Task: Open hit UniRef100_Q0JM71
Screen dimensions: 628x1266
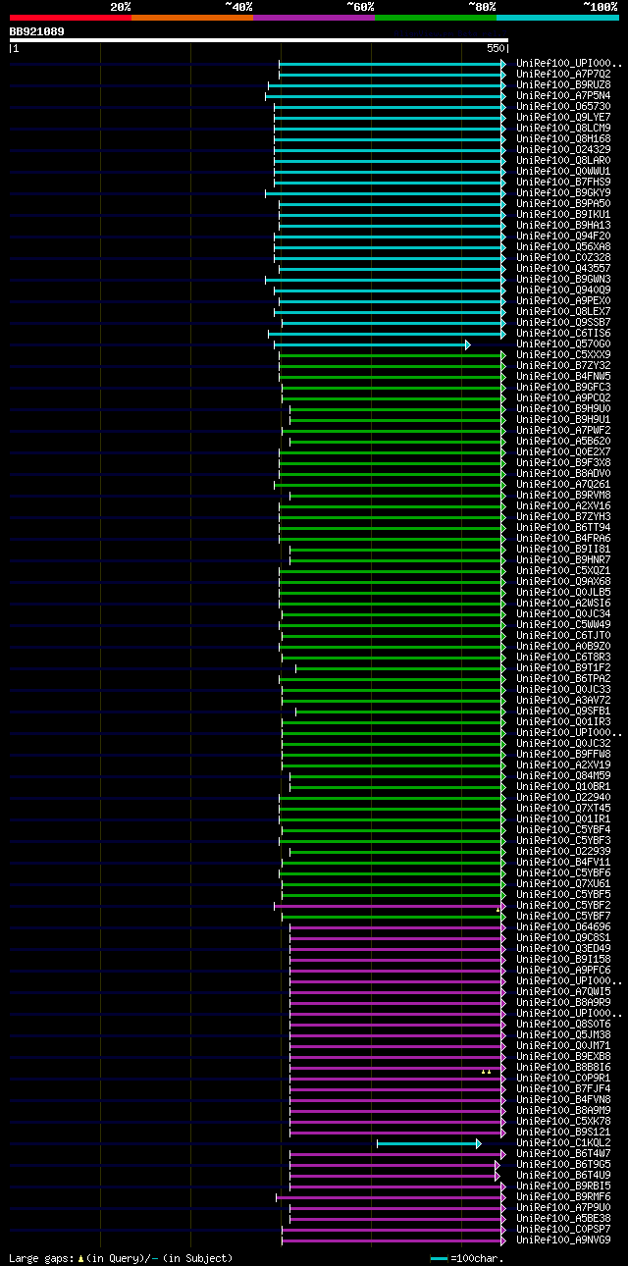Action: click(x=563, y=1045)
